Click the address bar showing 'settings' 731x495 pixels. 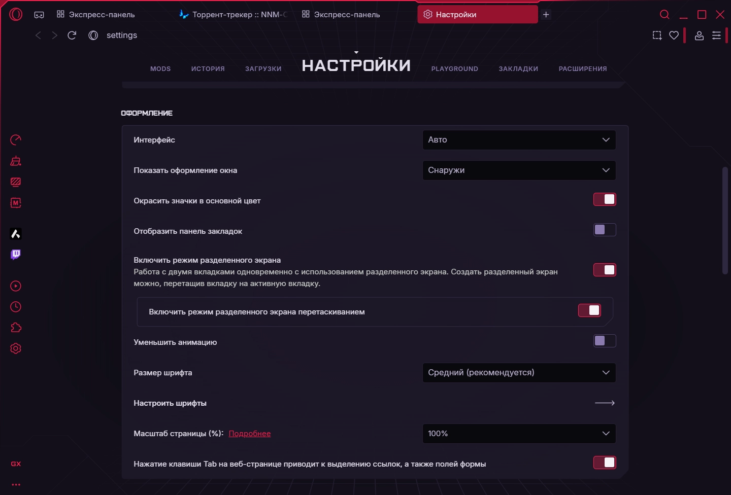(x=122, y=36)
